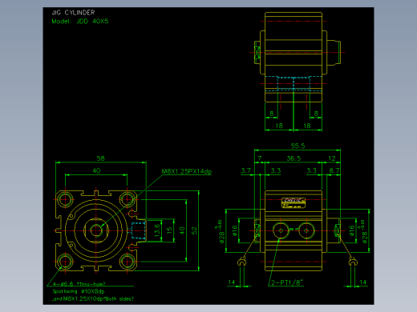Select the M8X1.25PX14dp thread annotation

click(x=187, y=171)
